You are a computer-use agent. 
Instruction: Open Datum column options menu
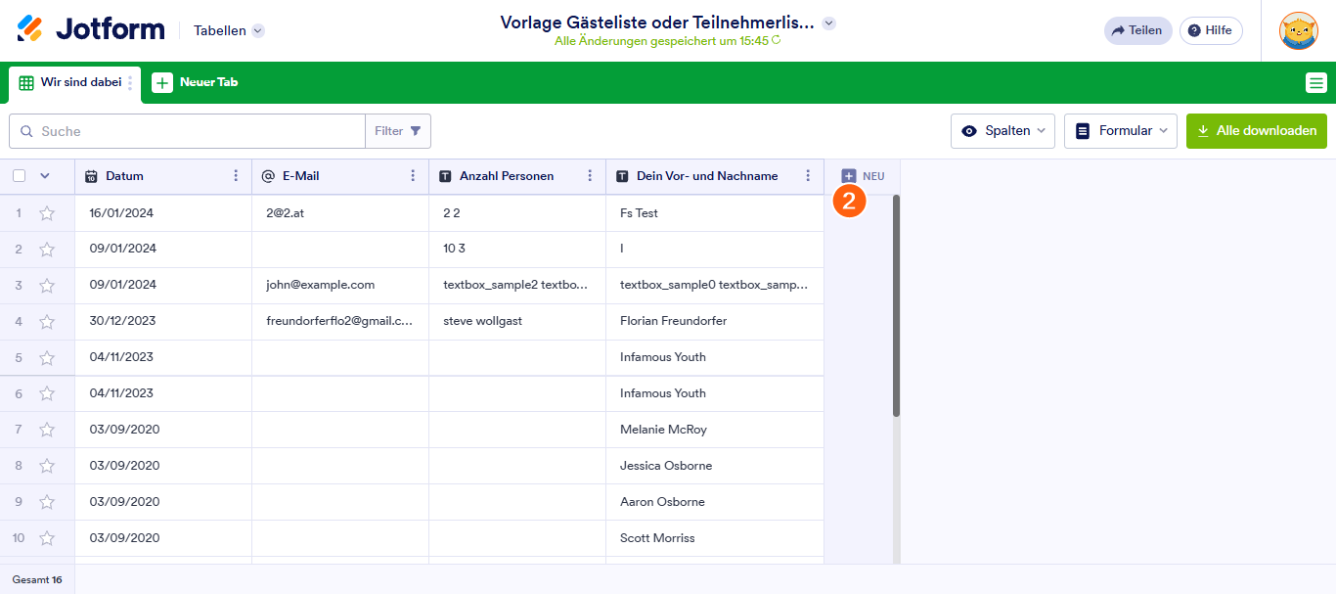tap(236, 176)
